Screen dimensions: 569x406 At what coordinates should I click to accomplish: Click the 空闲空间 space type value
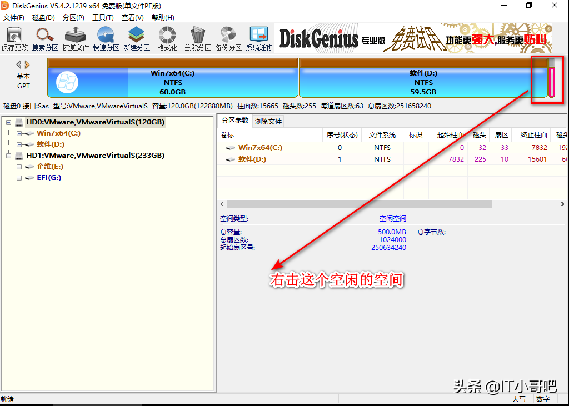393,219
